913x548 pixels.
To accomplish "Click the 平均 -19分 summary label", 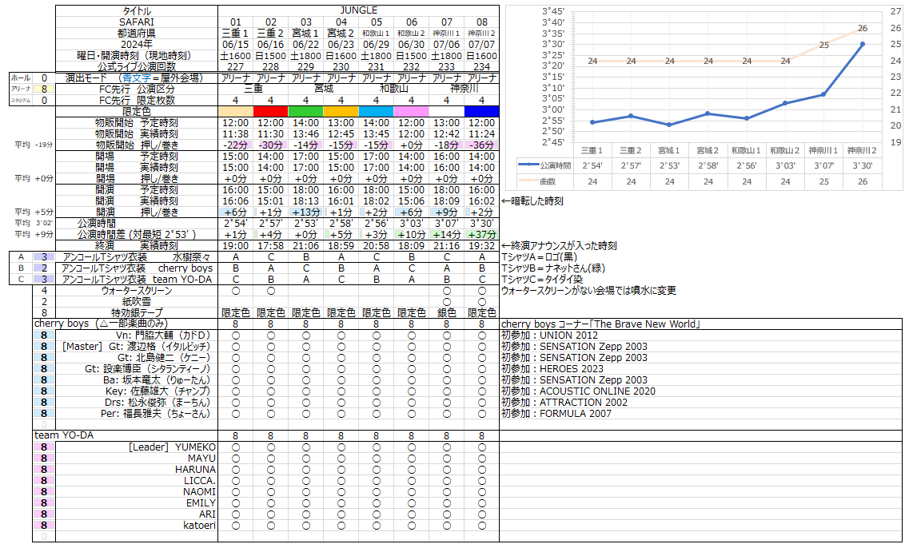I will (34, 145).
